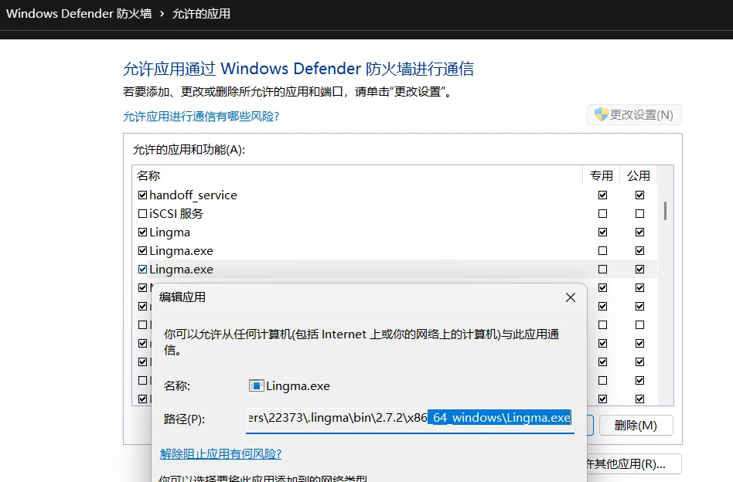Viewport: 733px width, 482px height.
Task: Select the Lingma list entry
Action: tap(169, 233)
